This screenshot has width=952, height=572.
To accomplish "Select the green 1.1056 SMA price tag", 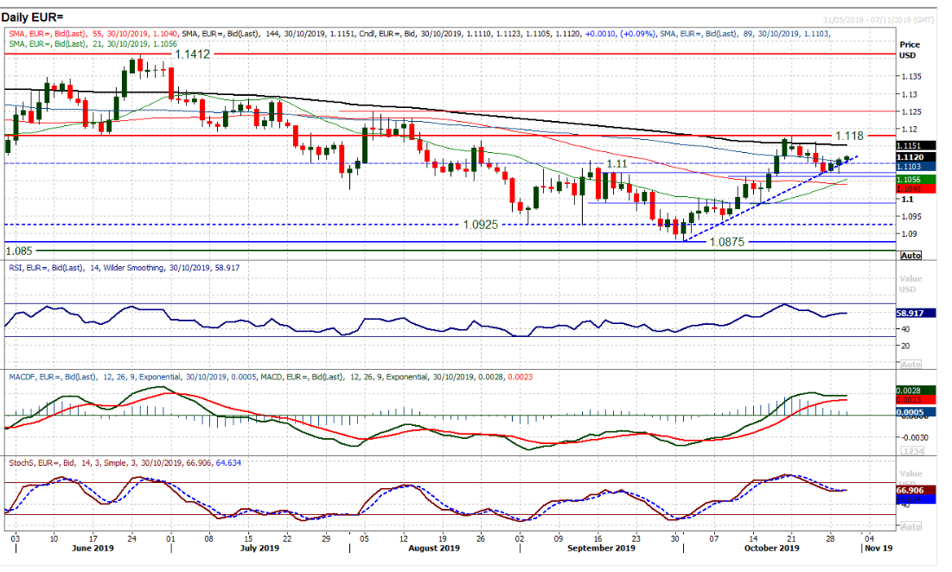I will coord(910,179).
